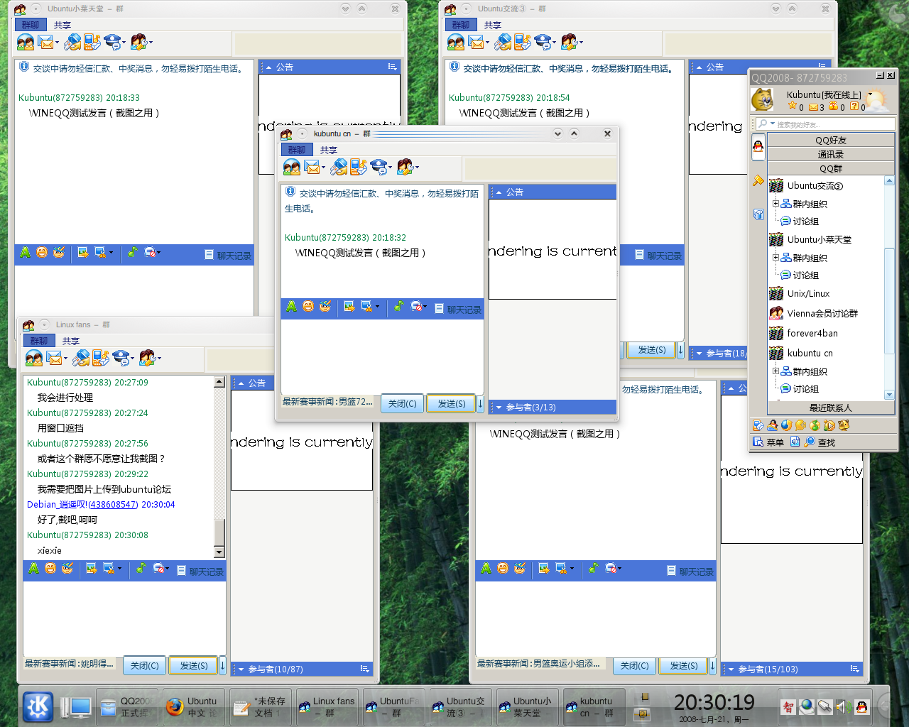Switch to 共享 tab in Linux fans window
The height and width of the screenshot is (727, 909).
coord(70,341)
